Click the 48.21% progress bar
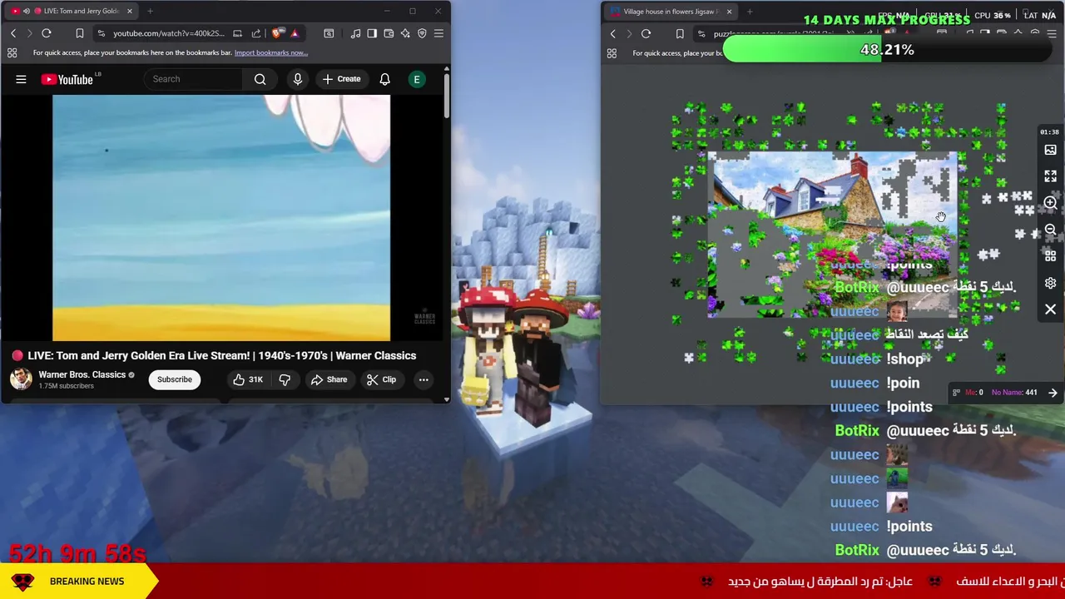Viewport: 1065px width, 599px height. [888, 50]
